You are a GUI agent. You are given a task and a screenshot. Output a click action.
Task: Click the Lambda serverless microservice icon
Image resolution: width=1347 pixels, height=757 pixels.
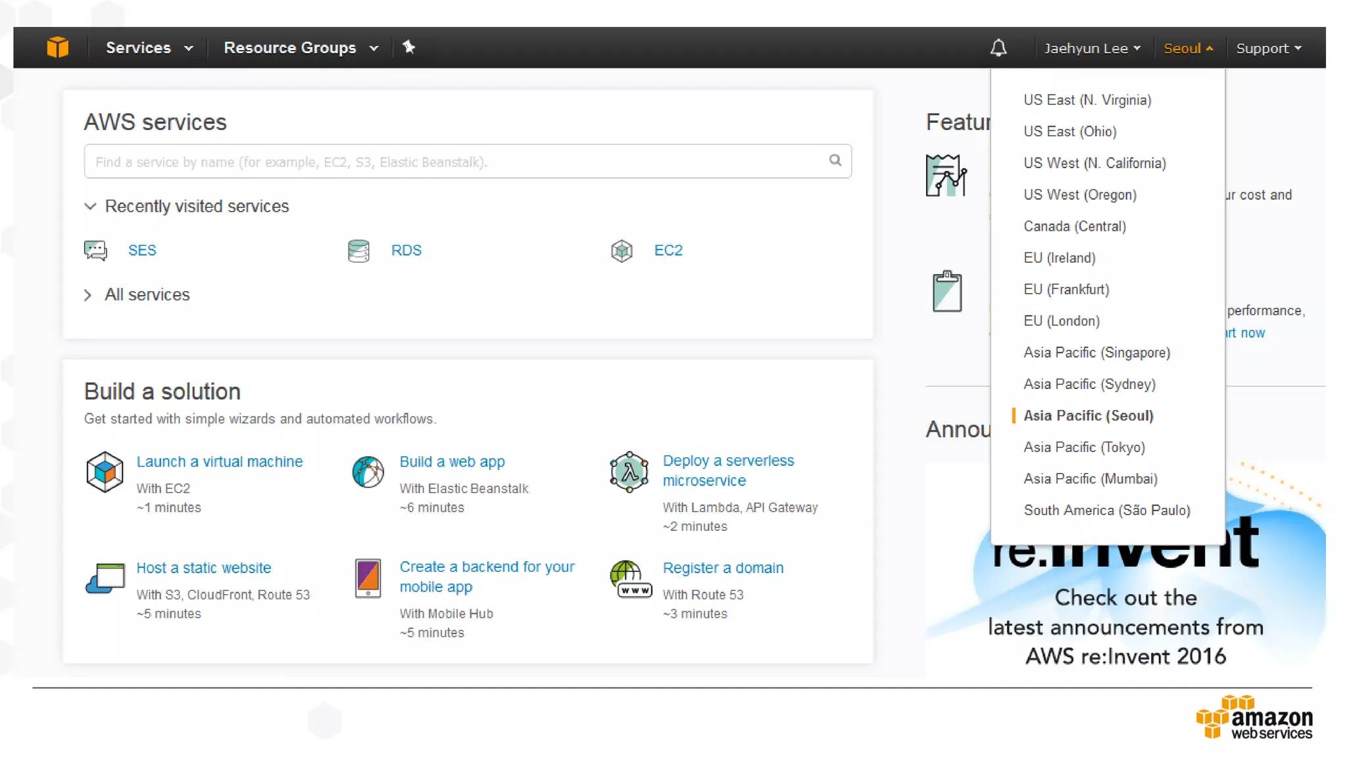(629, 472)
